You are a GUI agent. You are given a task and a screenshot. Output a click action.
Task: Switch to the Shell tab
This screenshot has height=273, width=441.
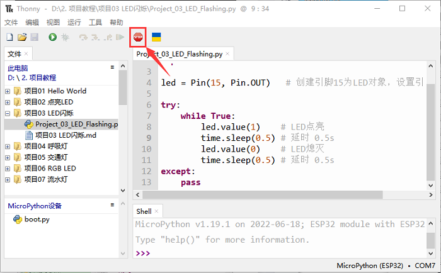(144, 211)
